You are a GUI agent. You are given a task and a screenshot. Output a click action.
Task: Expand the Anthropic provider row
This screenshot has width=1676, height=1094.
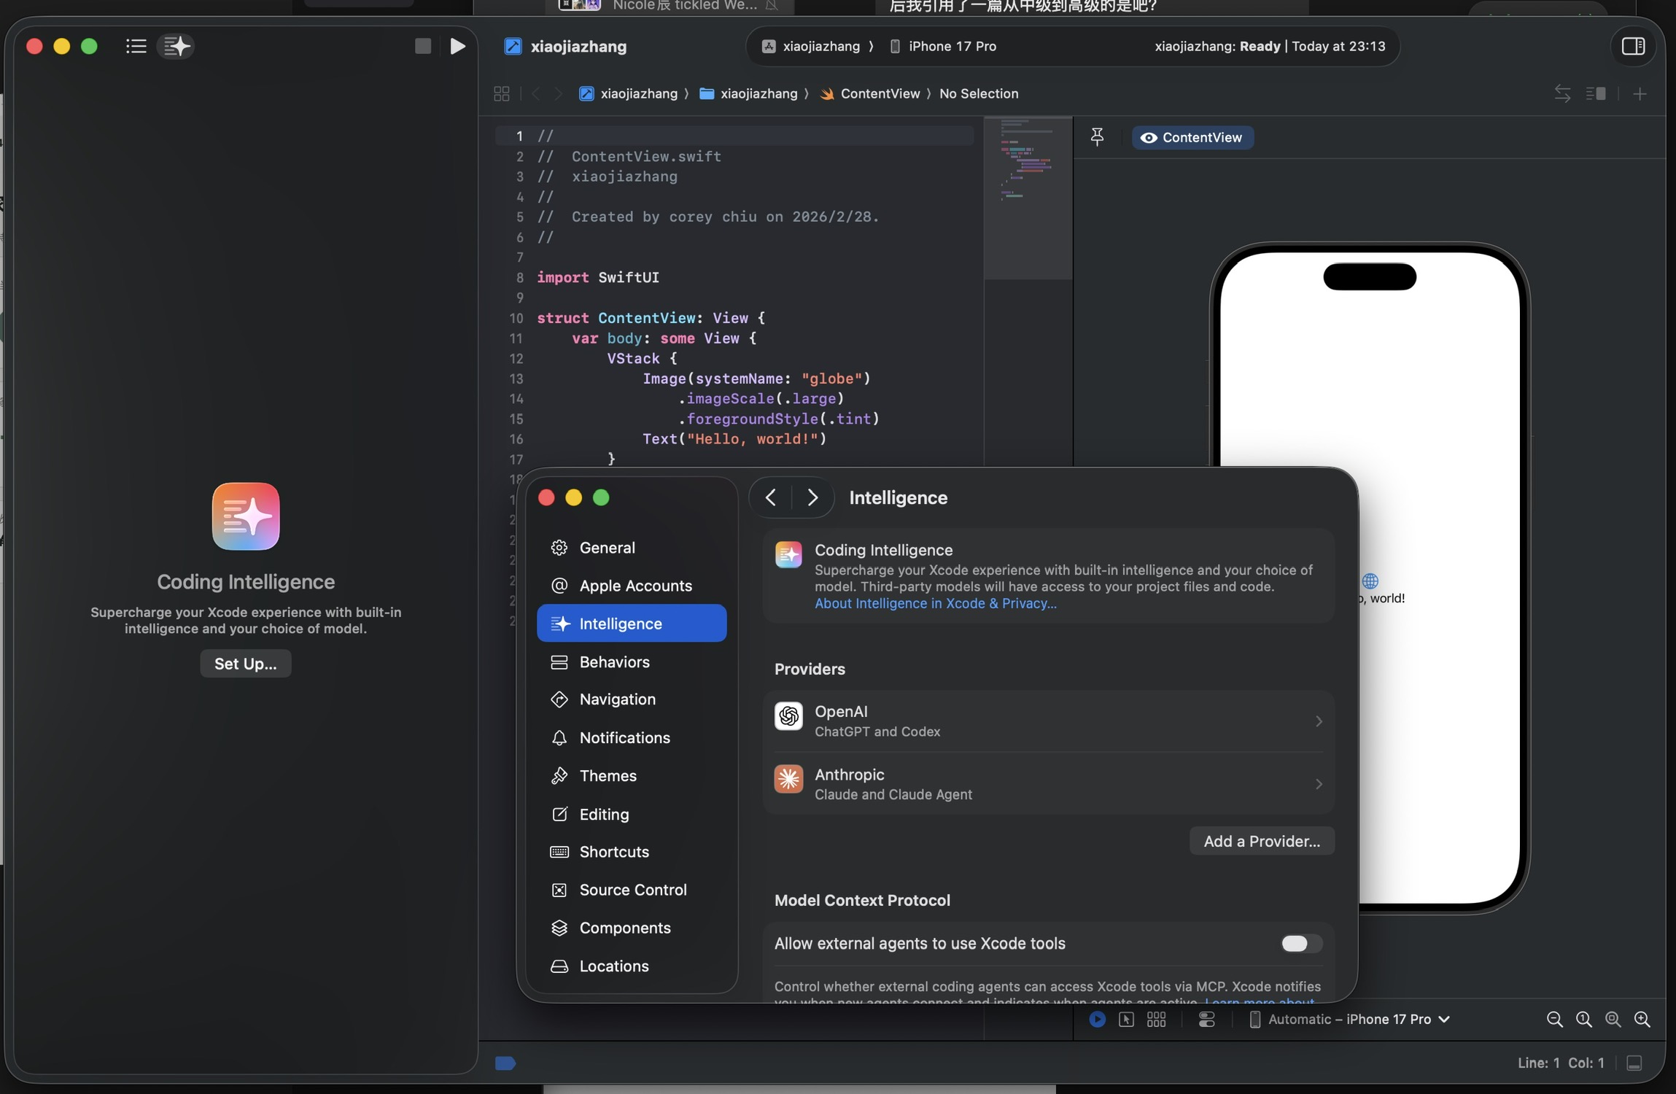coord(1048,784)
